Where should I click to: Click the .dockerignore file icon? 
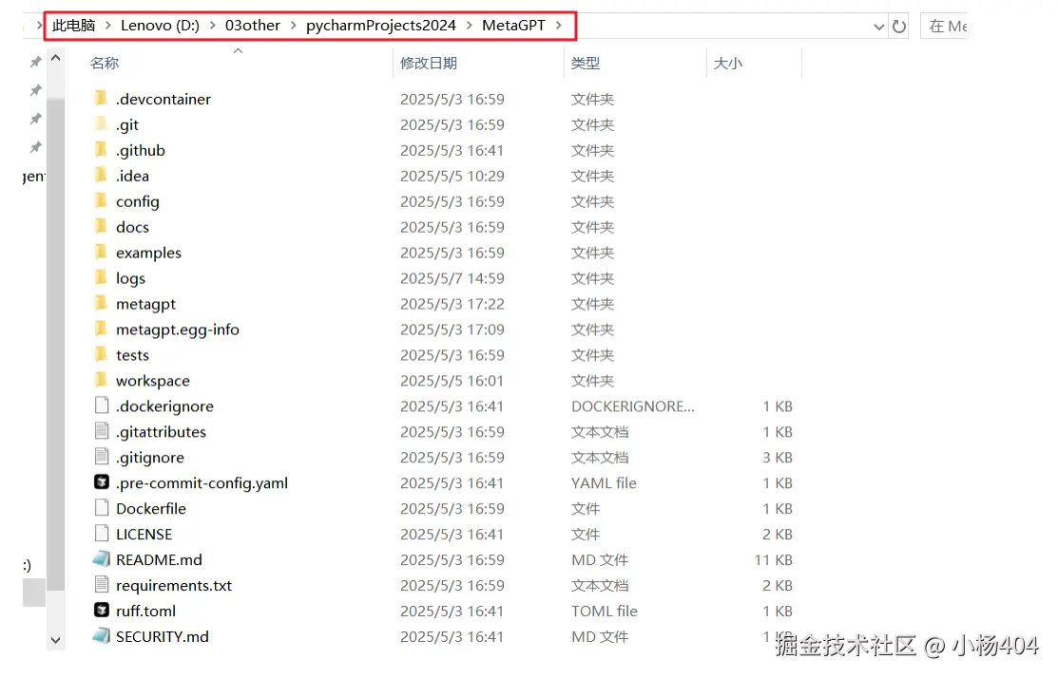101,405
